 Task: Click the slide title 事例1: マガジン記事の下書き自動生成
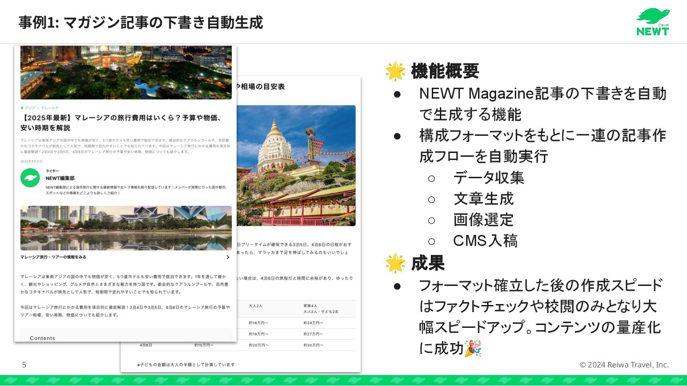(x=141, y=22)
